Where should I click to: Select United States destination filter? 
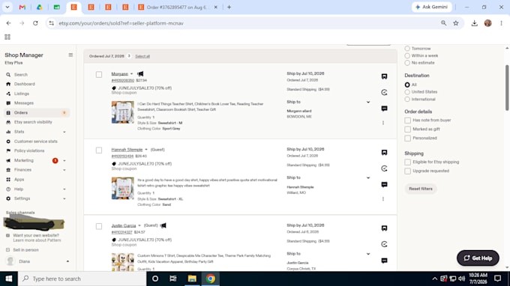pyautogui.click(x=407, y=92)
